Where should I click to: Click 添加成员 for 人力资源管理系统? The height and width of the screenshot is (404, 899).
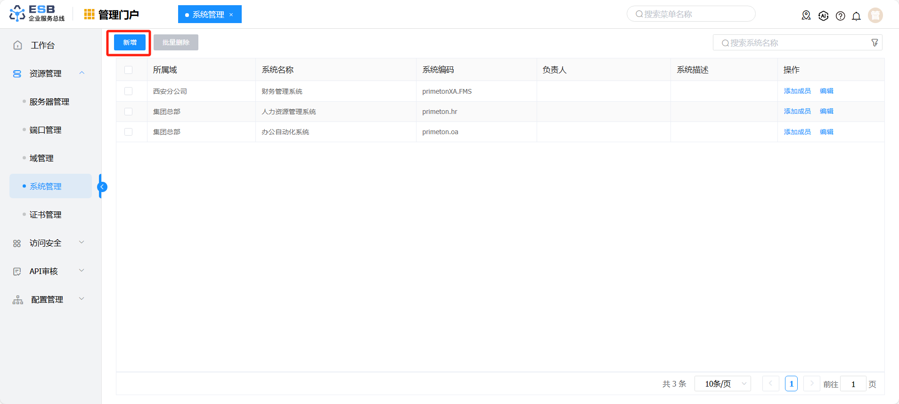click(797, 112)
